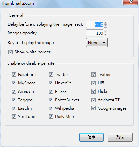Screen dimensions: 139x147
Task: Disable the Google Images checkbox
Action: pyautogui.click(x=93, y=108)
